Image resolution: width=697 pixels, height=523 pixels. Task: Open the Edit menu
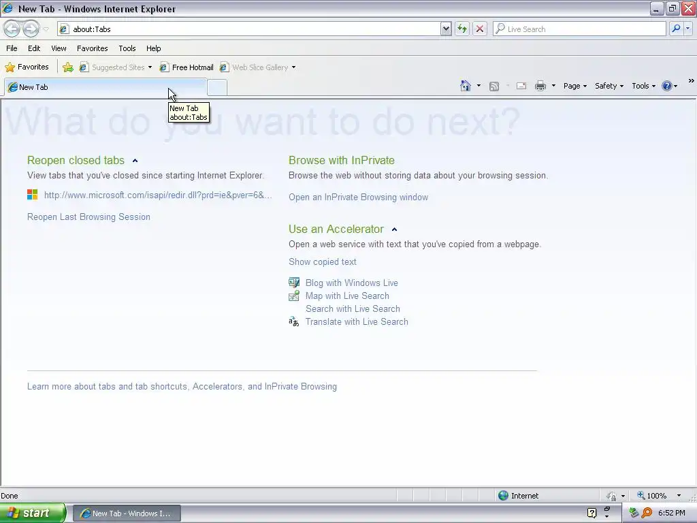(x=34, y=48)
